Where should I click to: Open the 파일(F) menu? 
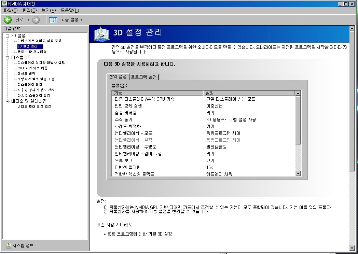tap(11, 10)
